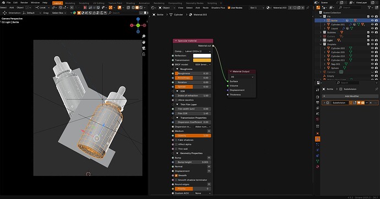Viewport: 380px width, 199px height.
Task: Open the node editor Add menu
Action: (198, 8)
